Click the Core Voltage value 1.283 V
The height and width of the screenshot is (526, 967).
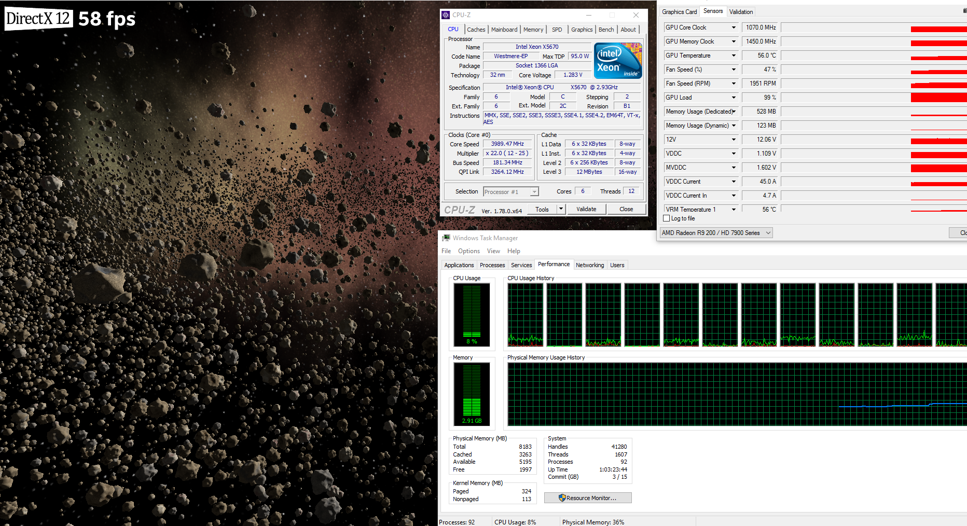573,75
